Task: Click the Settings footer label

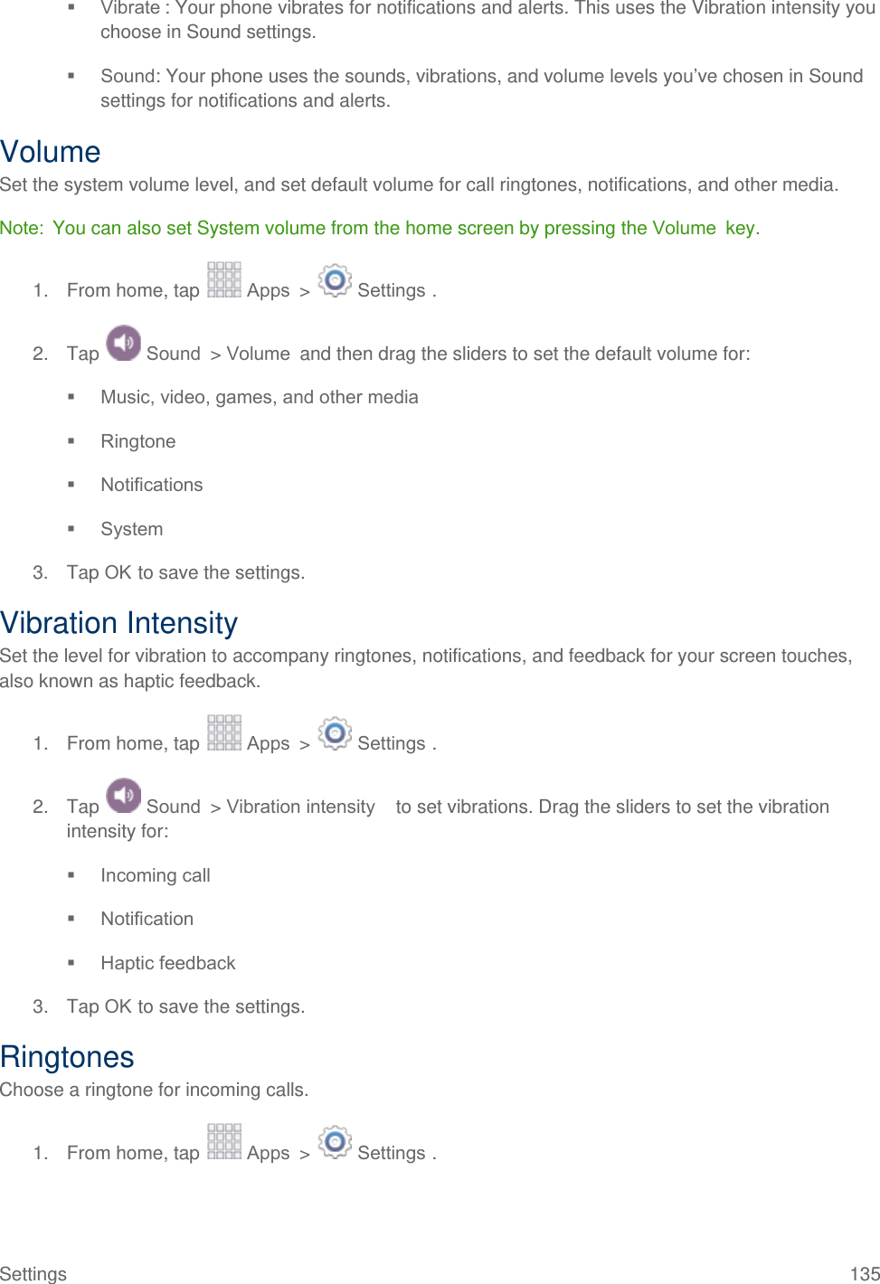Action: point(33,1273)
